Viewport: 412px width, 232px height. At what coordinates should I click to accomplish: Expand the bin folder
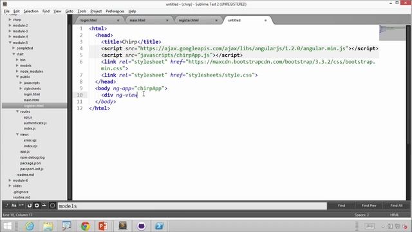17,60
